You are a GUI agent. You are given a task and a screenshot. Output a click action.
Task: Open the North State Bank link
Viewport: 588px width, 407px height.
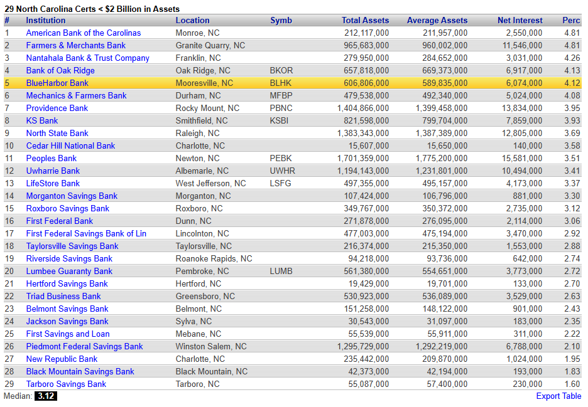57,134
